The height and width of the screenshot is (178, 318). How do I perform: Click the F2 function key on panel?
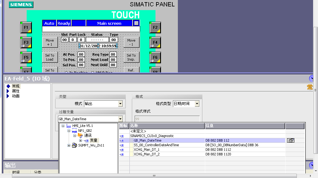coord(155,27)
